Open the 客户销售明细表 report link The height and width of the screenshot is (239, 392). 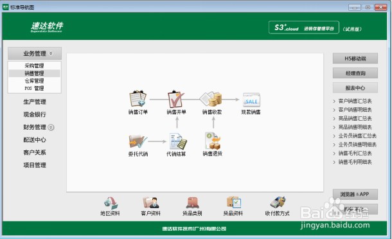coord(355,110)
